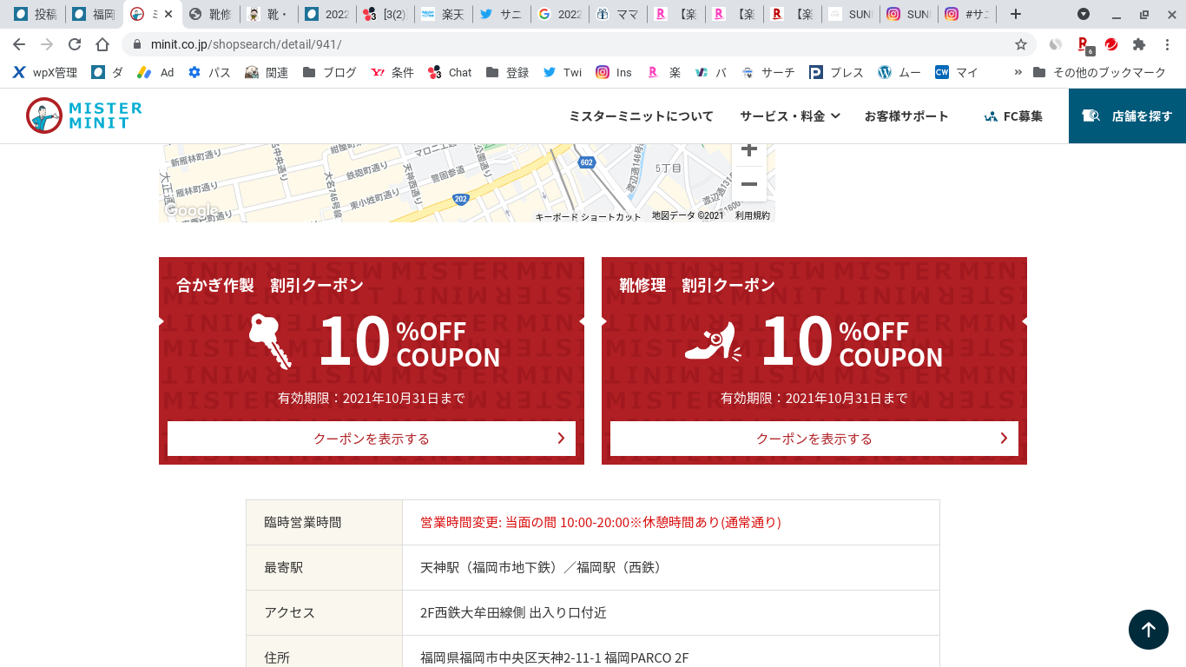Click the Mister Minit logo
1186x667 pixels.
pyautogui.click(x=84, y=116)
